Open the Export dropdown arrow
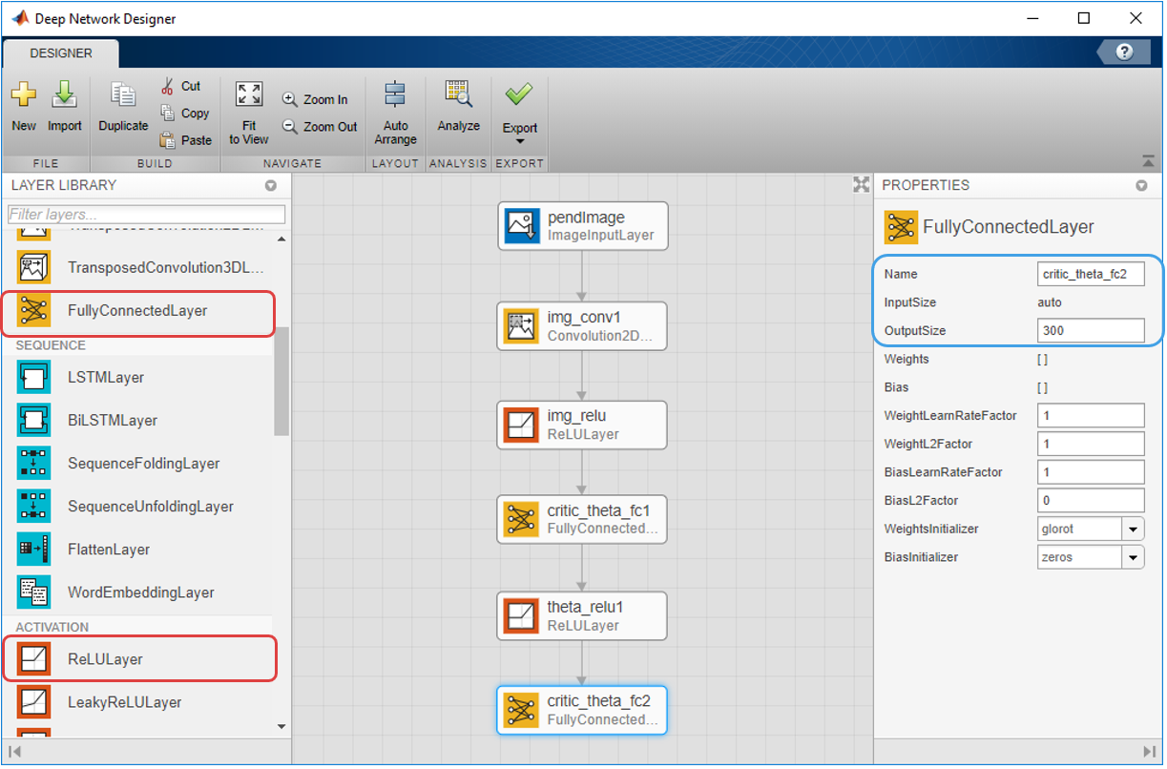The image size is (1167, 769). (x=520, y=142)
